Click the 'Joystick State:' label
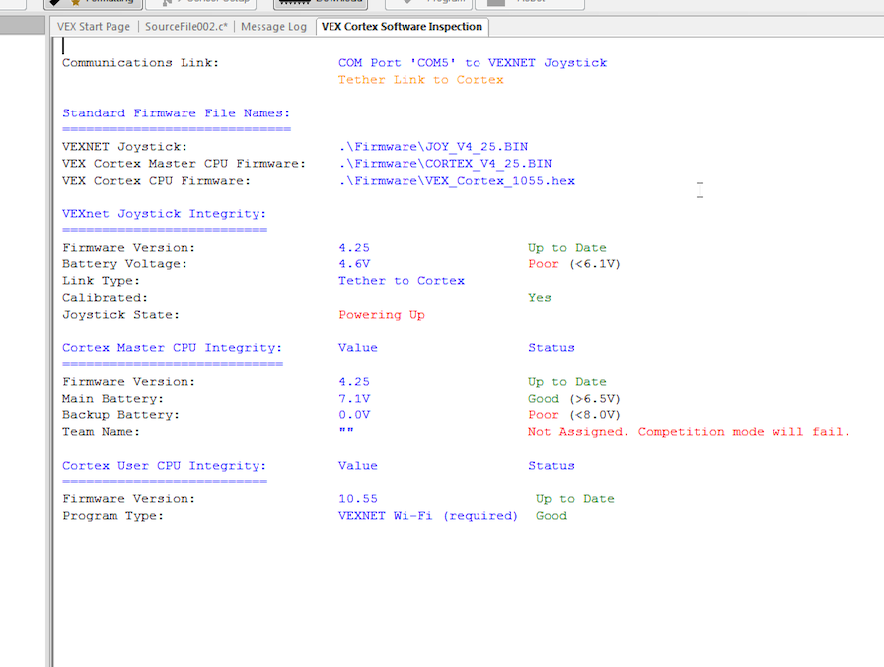884x667 pixels. tap(120, 315)
